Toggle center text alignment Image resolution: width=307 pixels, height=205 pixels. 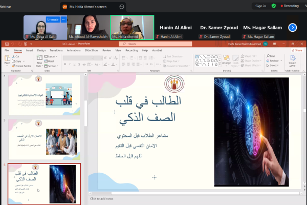coord(128,65)
